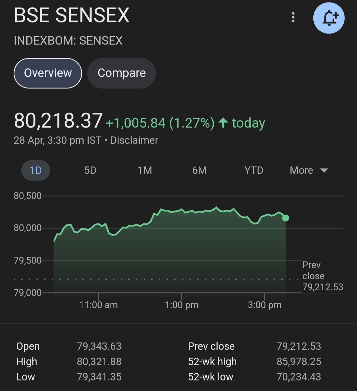The width and height of the screenshot is (357, 391).
Task: Switch chart to 5D range
Action: [x=90, y=170]
